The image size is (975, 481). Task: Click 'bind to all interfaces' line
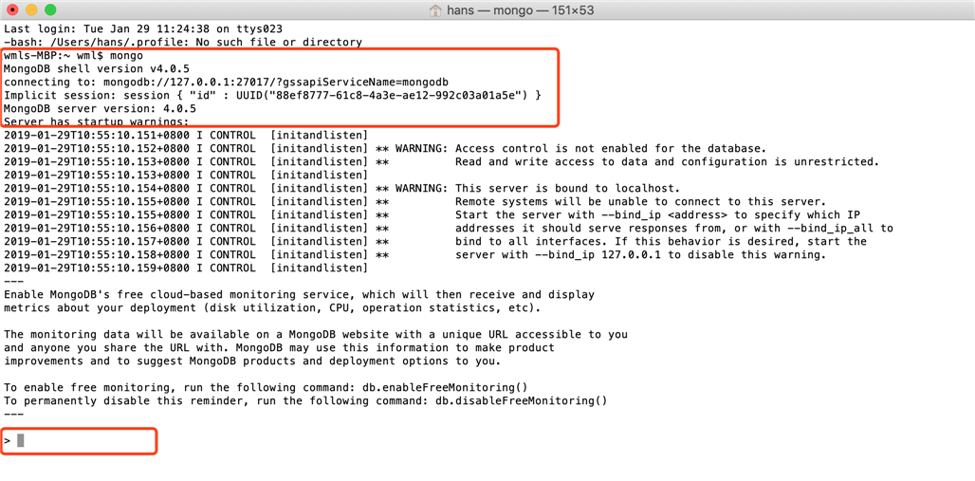(x=435, y=241)
